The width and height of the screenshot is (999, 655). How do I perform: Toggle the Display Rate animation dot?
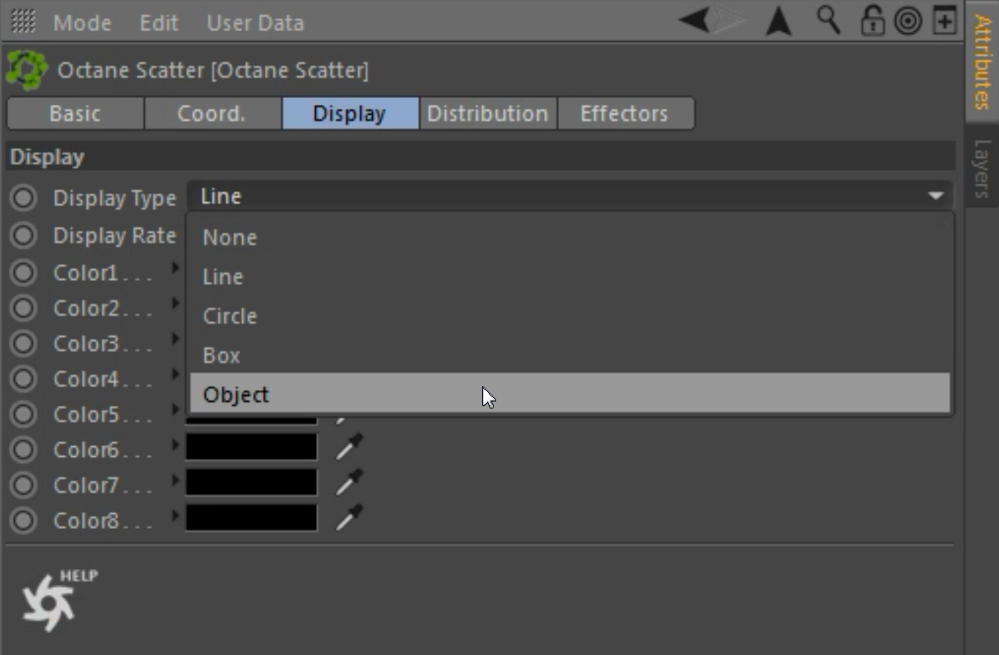24,235
